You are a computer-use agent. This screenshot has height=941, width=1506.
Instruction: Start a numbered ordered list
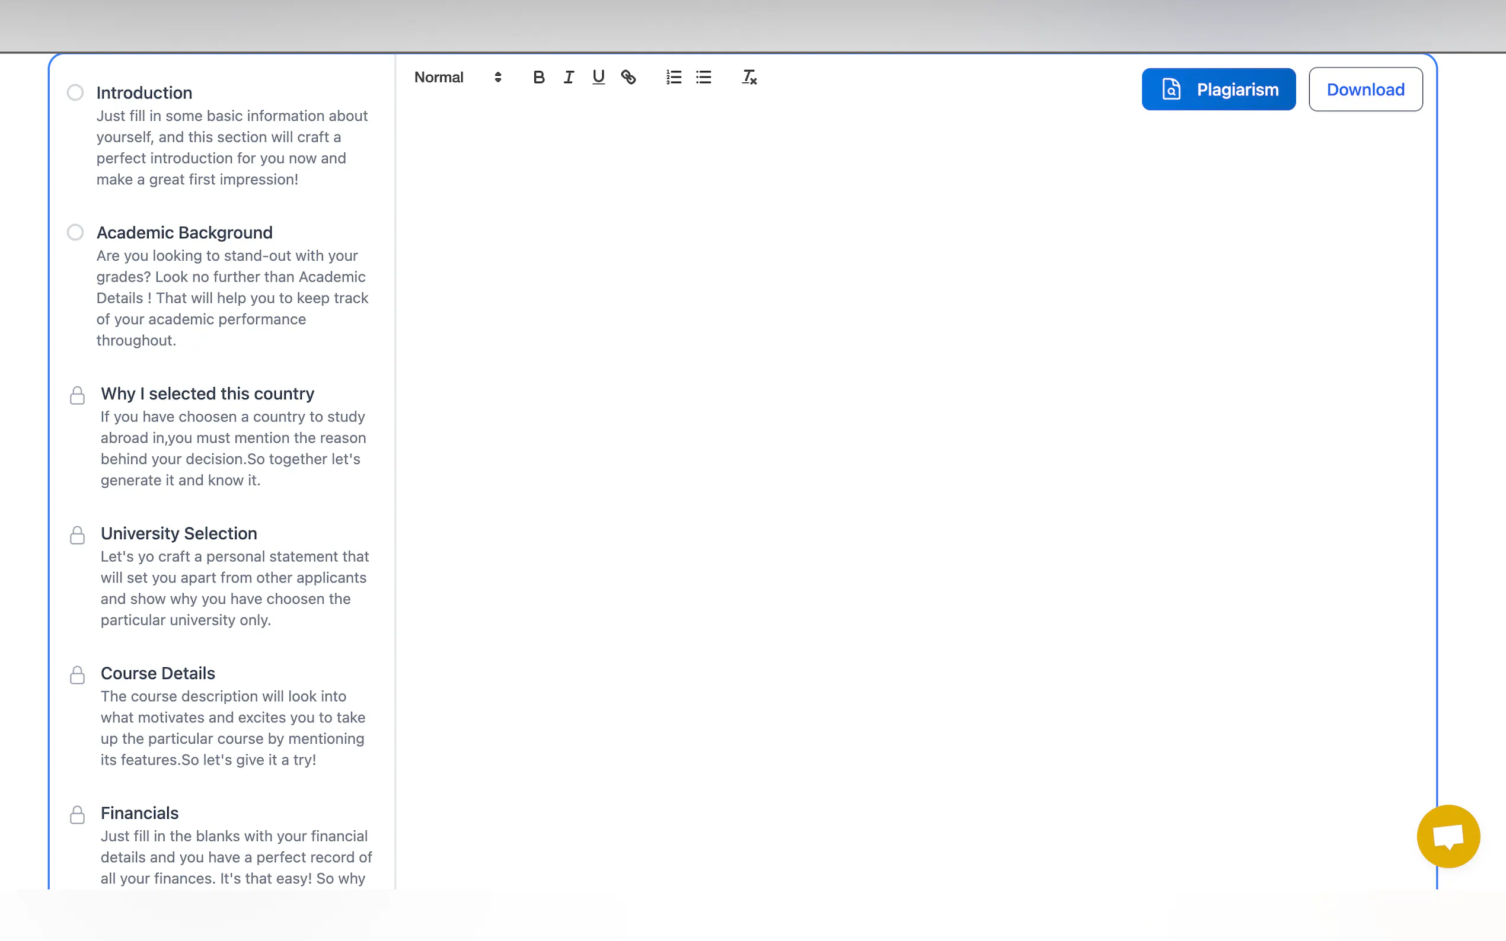pyautogui.click(x=674, y=77)
